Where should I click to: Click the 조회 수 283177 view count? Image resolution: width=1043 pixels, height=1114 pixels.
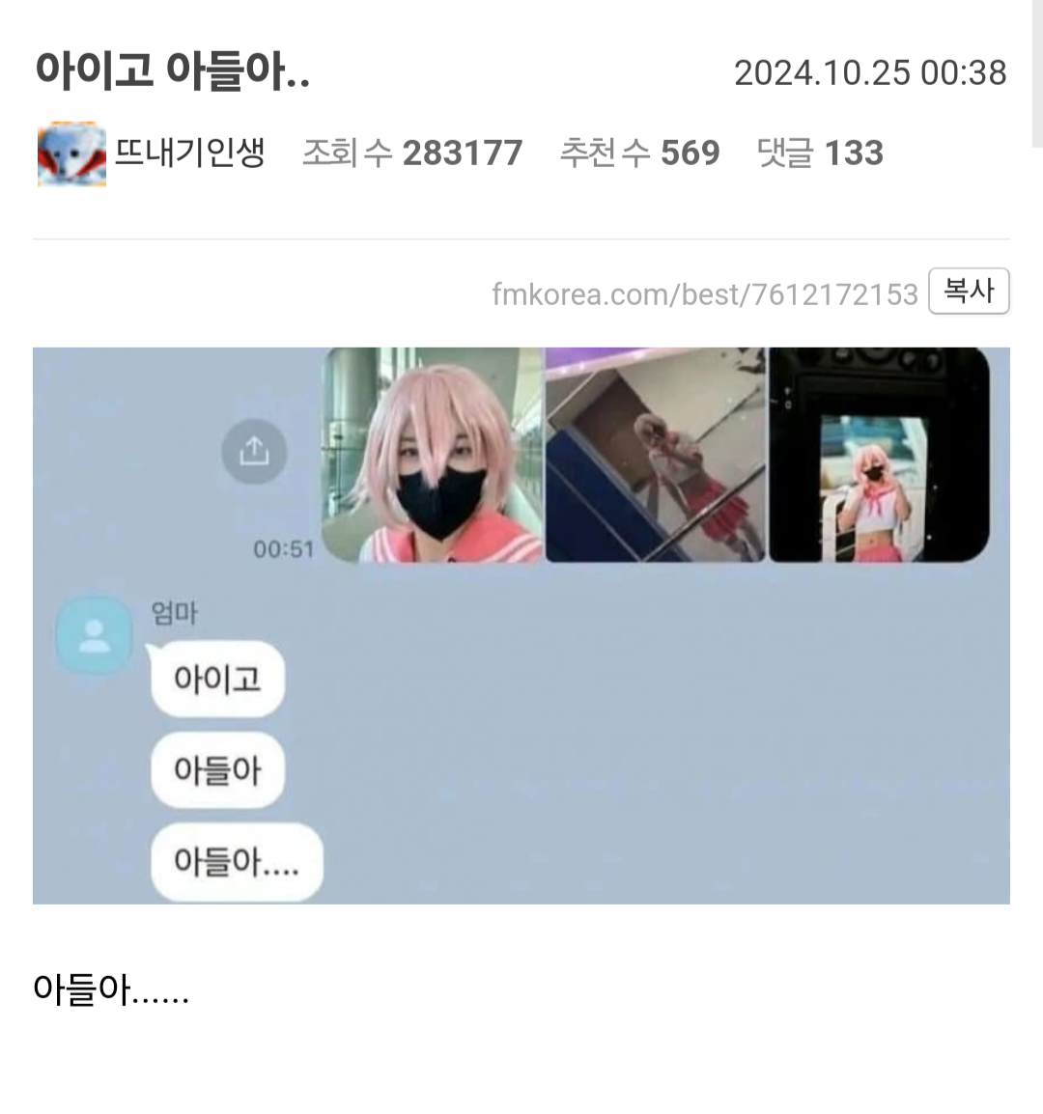click(412, 153)
